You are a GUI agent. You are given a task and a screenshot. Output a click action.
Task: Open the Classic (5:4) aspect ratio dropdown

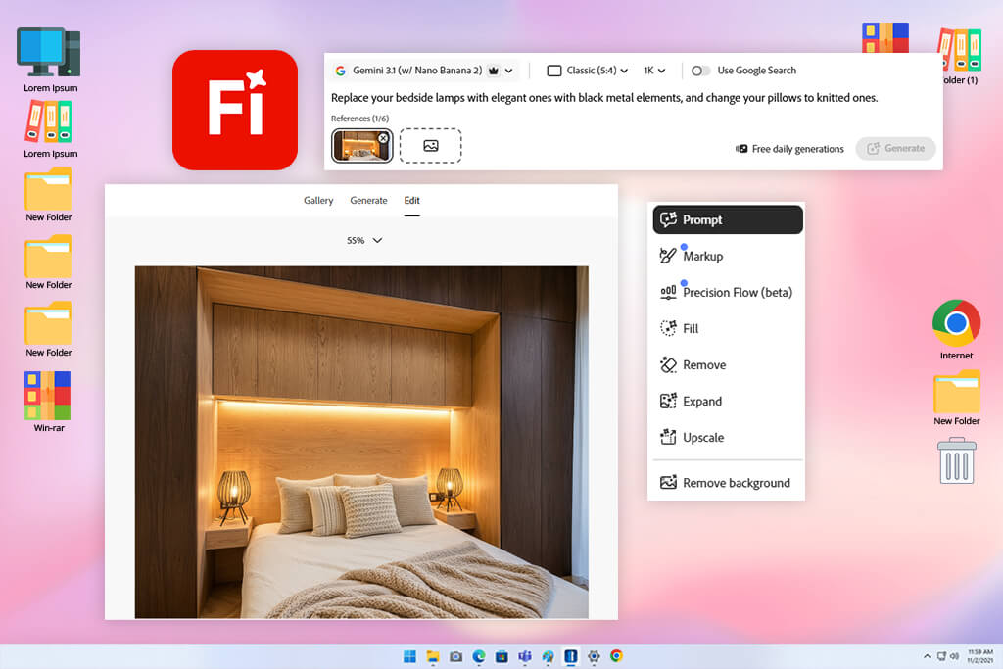[x=588, y=71]
